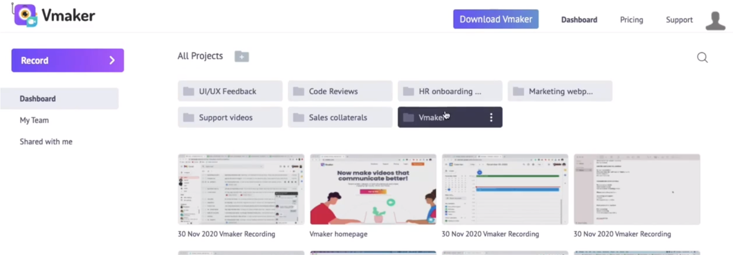Click the 'Vmaker homepage' video title
Viewport: 733px width, 255px height.
click(x=338, y=234)
